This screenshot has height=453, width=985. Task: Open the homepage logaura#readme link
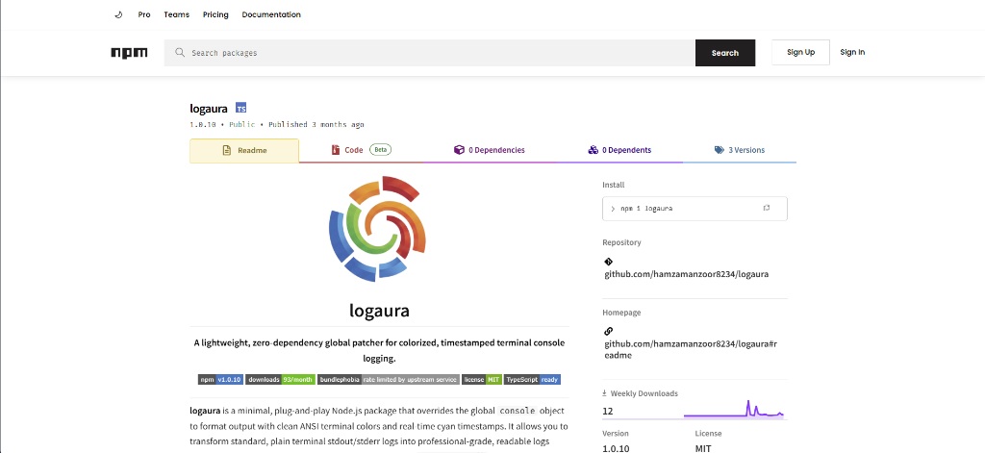[691, 350]
